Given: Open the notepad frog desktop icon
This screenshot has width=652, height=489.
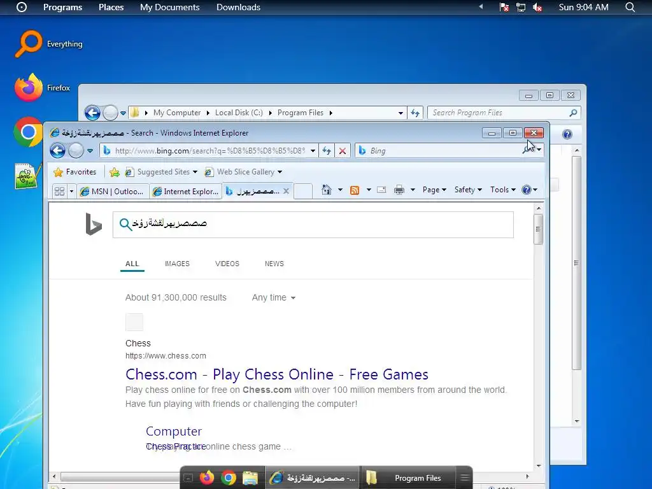Looking at the screenshot, I should point(27,176).
